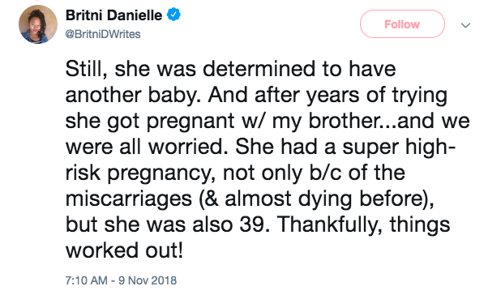The width and height of the screenshot is (501, 295).
Task: Click the word 'determined' in the tweet
Action: point(259,69)
